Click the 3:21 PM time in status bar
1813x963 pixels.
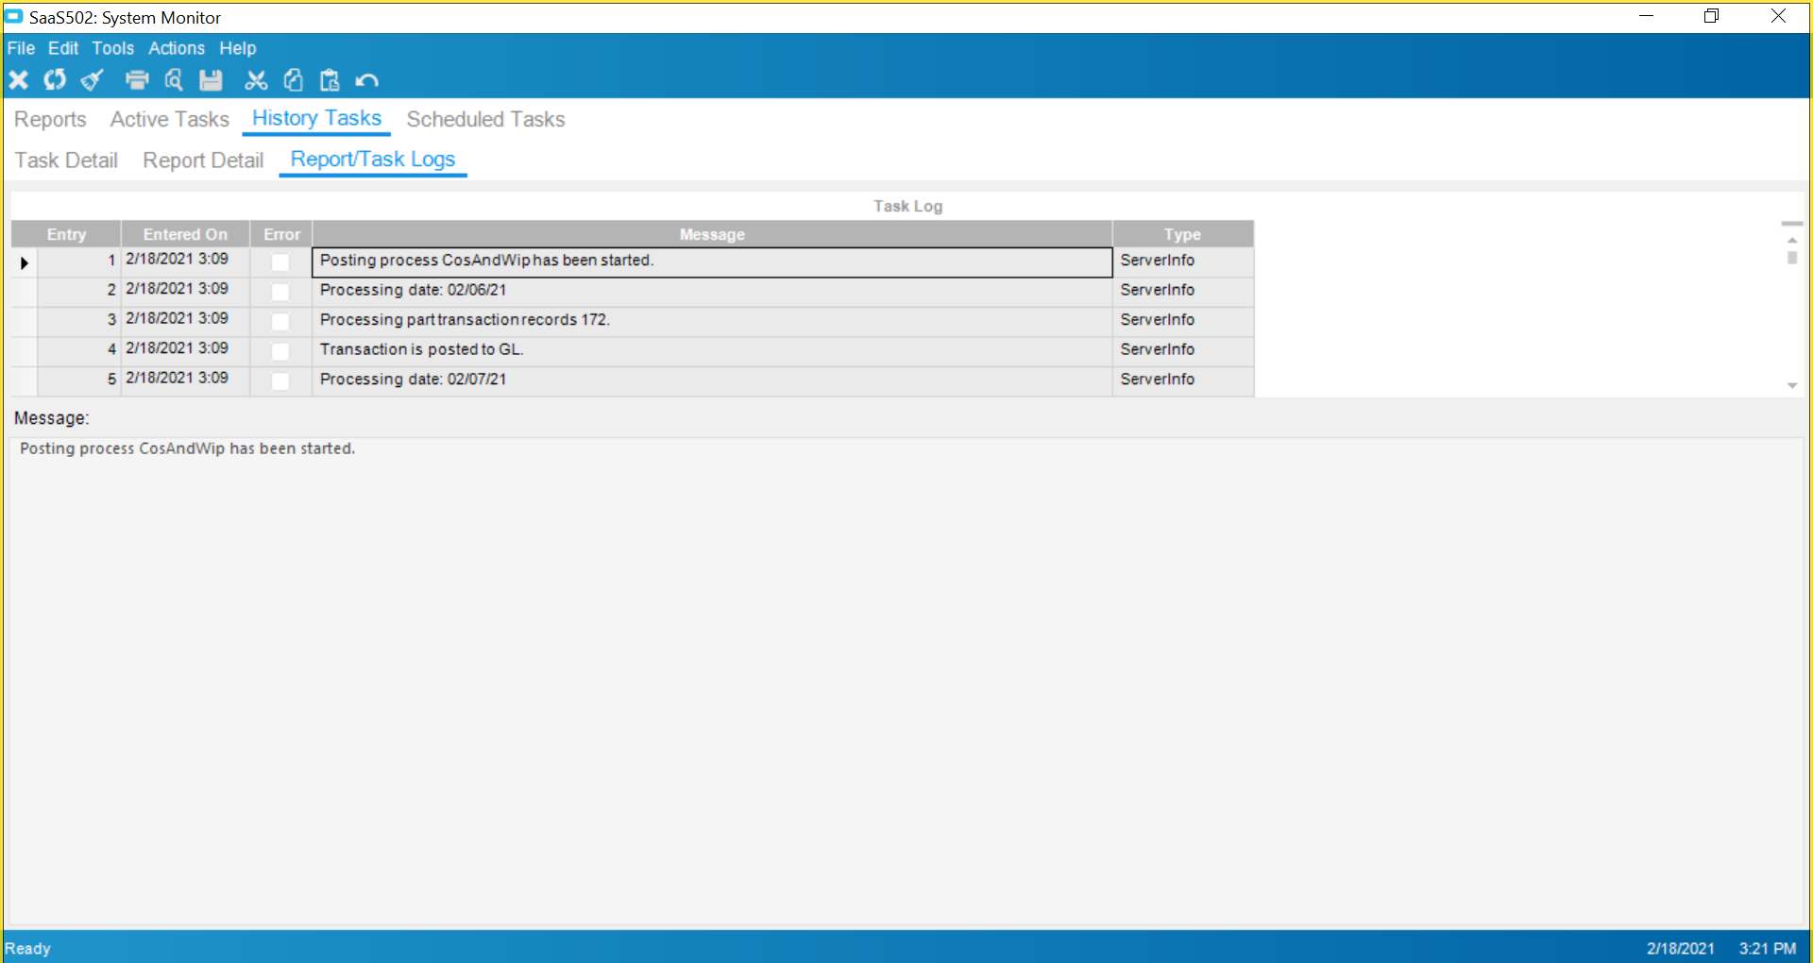coord(1768,949)
